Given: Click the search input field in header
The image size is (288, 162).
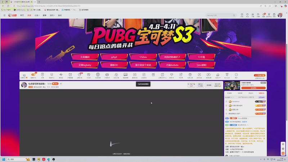Looking at the screenshot, I should tap(219, 15).
